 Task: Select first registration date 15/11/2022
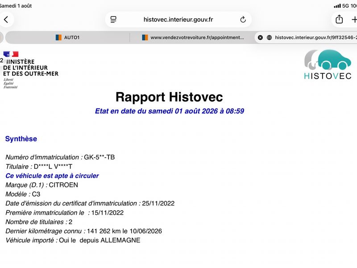(108, 213)
